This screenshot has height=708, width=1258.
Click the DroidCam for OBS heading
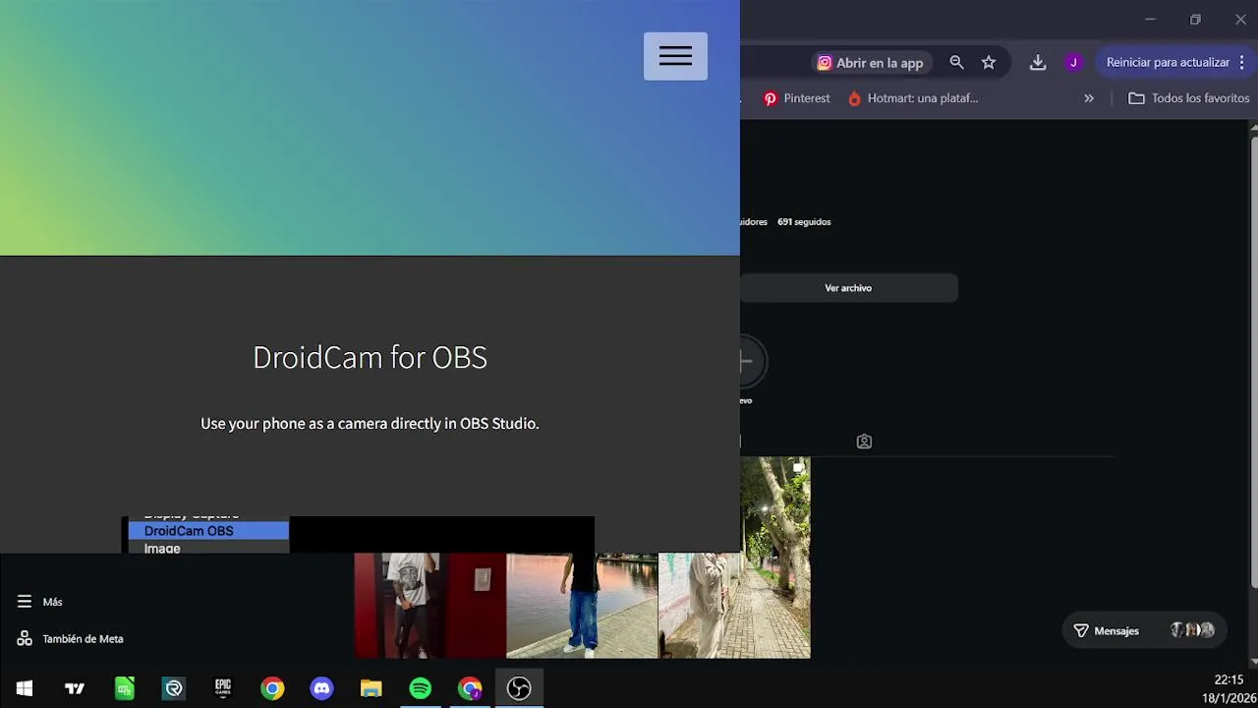pyautogui.click(x=370, y=357)
